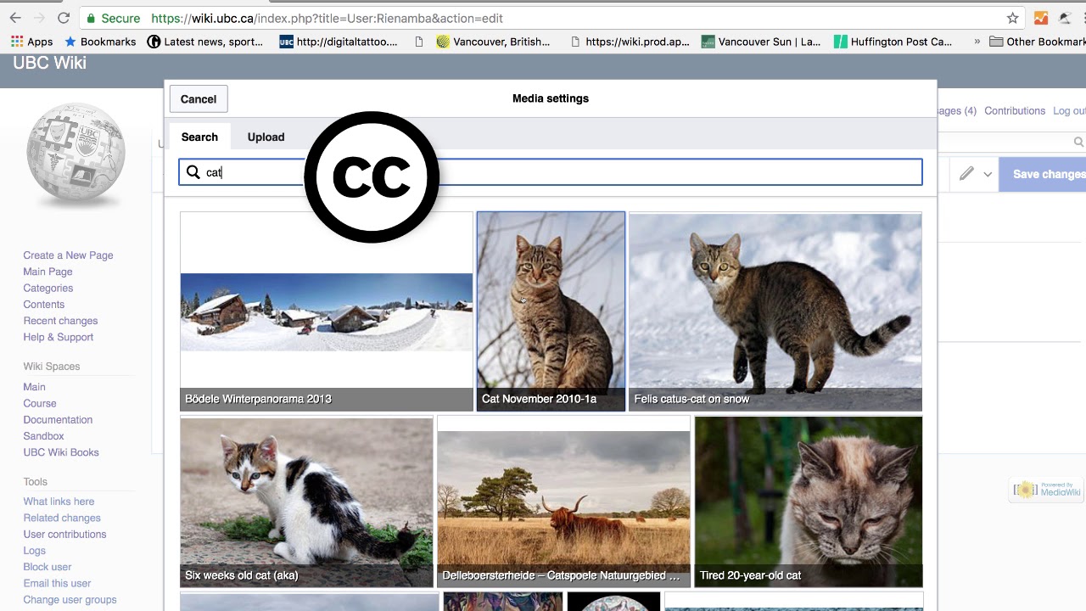Select the 'Six weeks old cat (aka)' image
The width and height of the screenshot is (1086, 611).
point(306,502)
